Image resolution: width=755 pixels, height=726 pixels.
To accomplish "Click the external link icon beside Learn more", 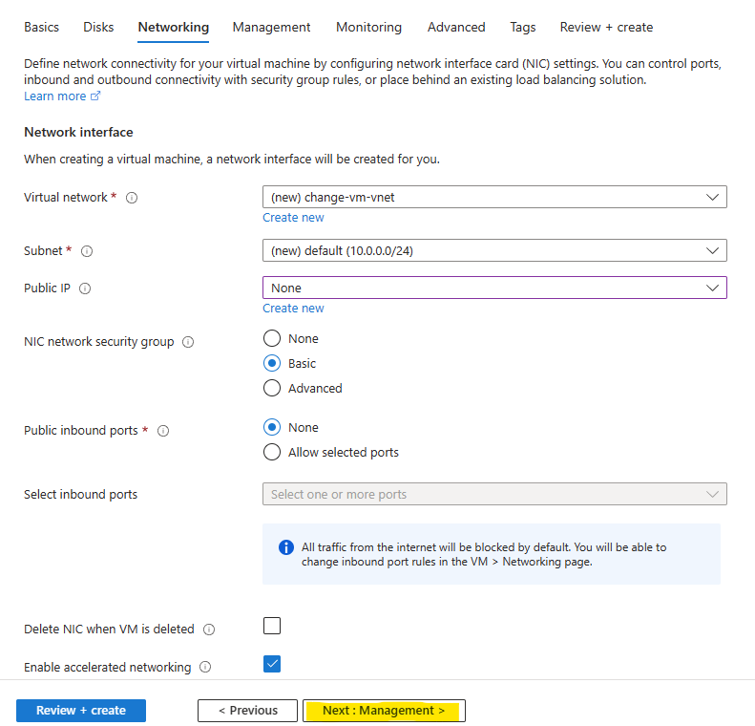I will click(95, 96).
